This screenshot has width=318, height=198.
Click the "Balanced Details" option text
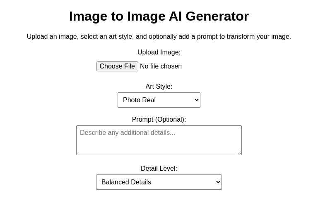[x=126, y=182]
